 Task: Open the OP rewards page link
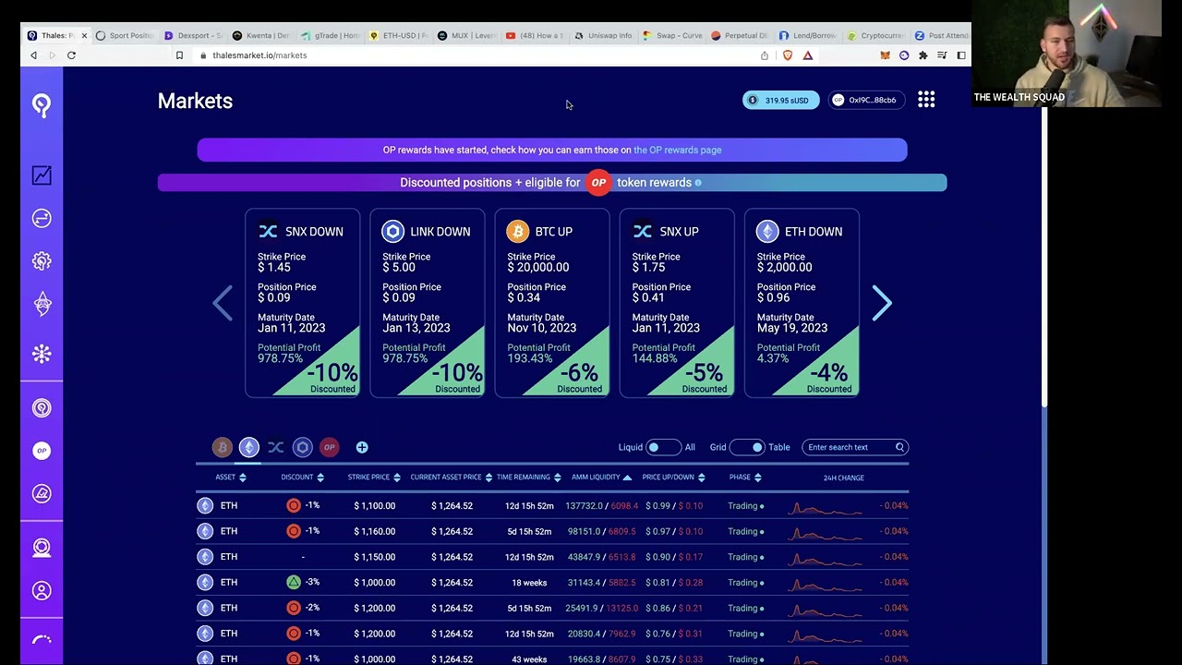[x=677, y=150]
